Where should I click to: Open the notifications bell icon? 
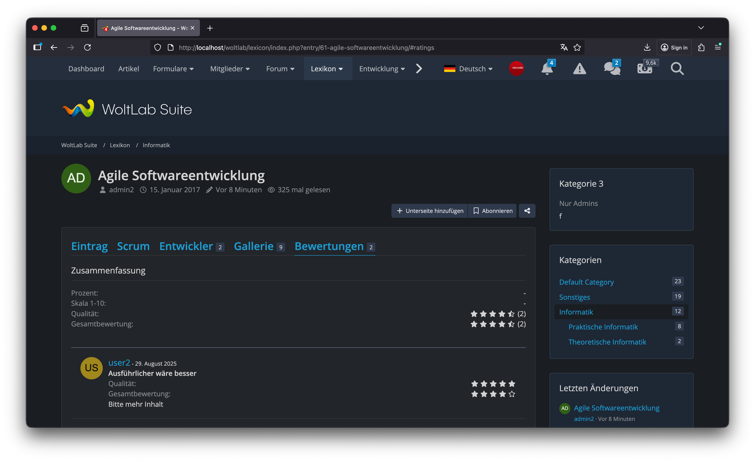point(547,69)
